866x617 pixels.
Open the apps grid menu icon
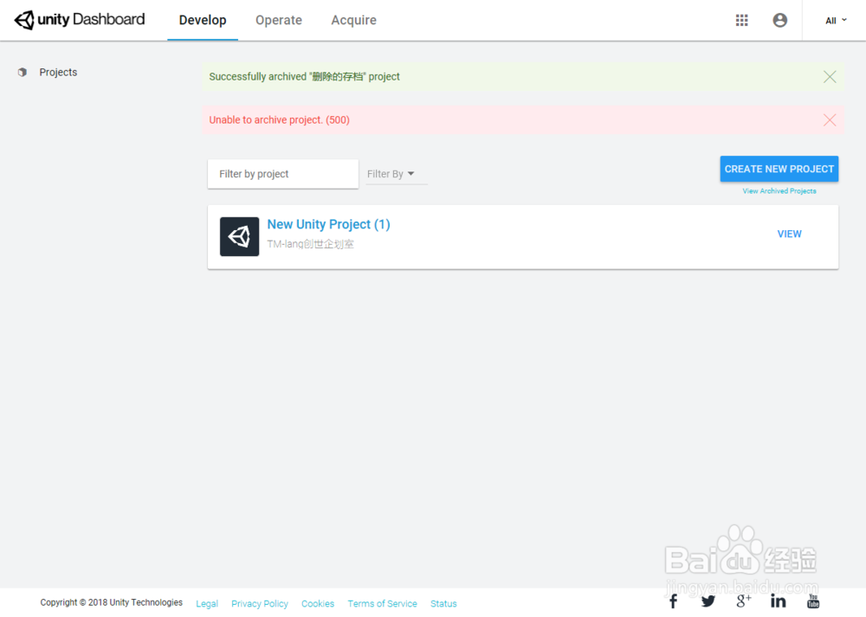point(742,21)
